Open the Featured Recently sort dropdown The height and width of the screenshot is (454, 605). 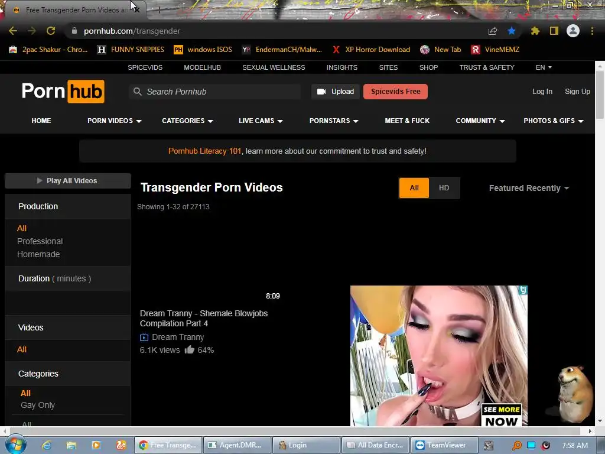pos(529,188)
